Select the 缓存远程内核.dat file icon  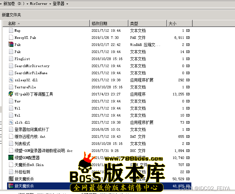tap(11, 137)
